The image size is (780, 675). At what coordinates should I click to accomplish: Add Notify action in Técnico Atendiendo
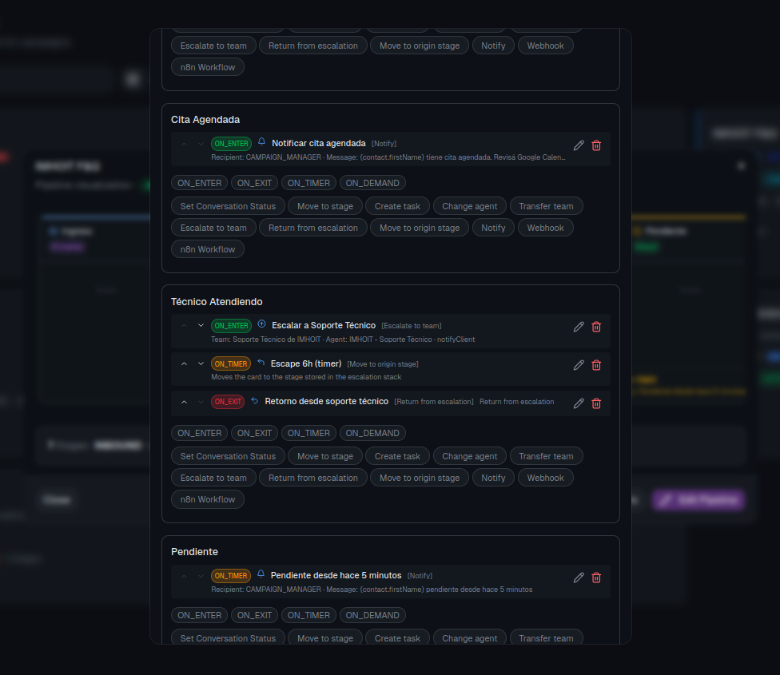[493, 478]
